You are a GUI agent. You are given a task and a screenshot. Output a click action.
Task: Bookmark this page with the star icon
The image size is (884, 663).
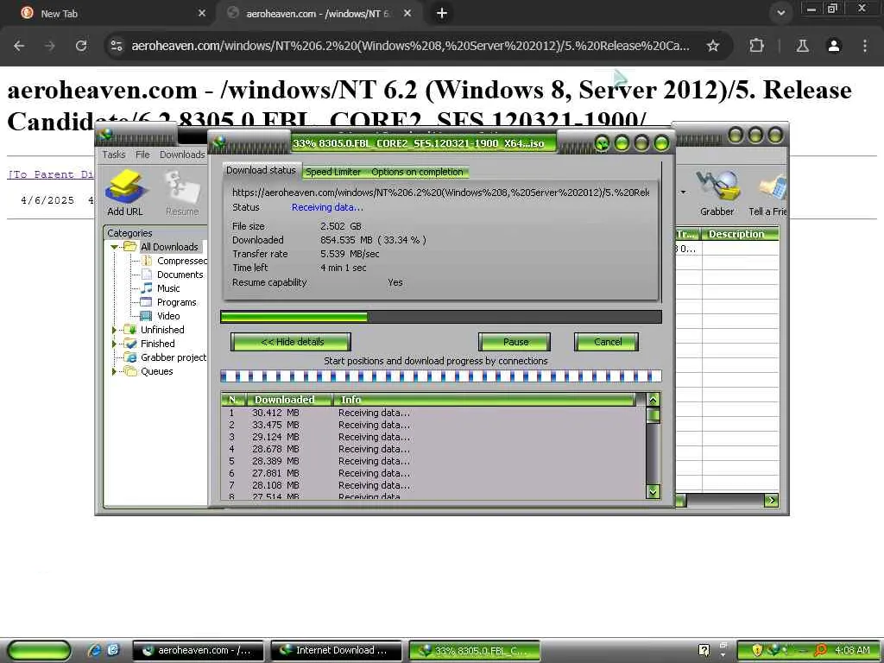tap(712, 46)
